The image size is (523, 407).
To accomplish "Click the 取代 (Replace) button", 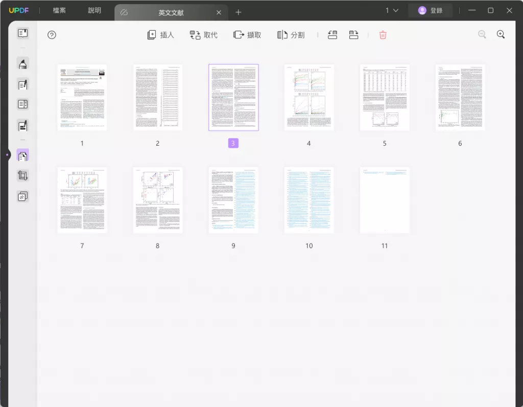I will [204, 35].
